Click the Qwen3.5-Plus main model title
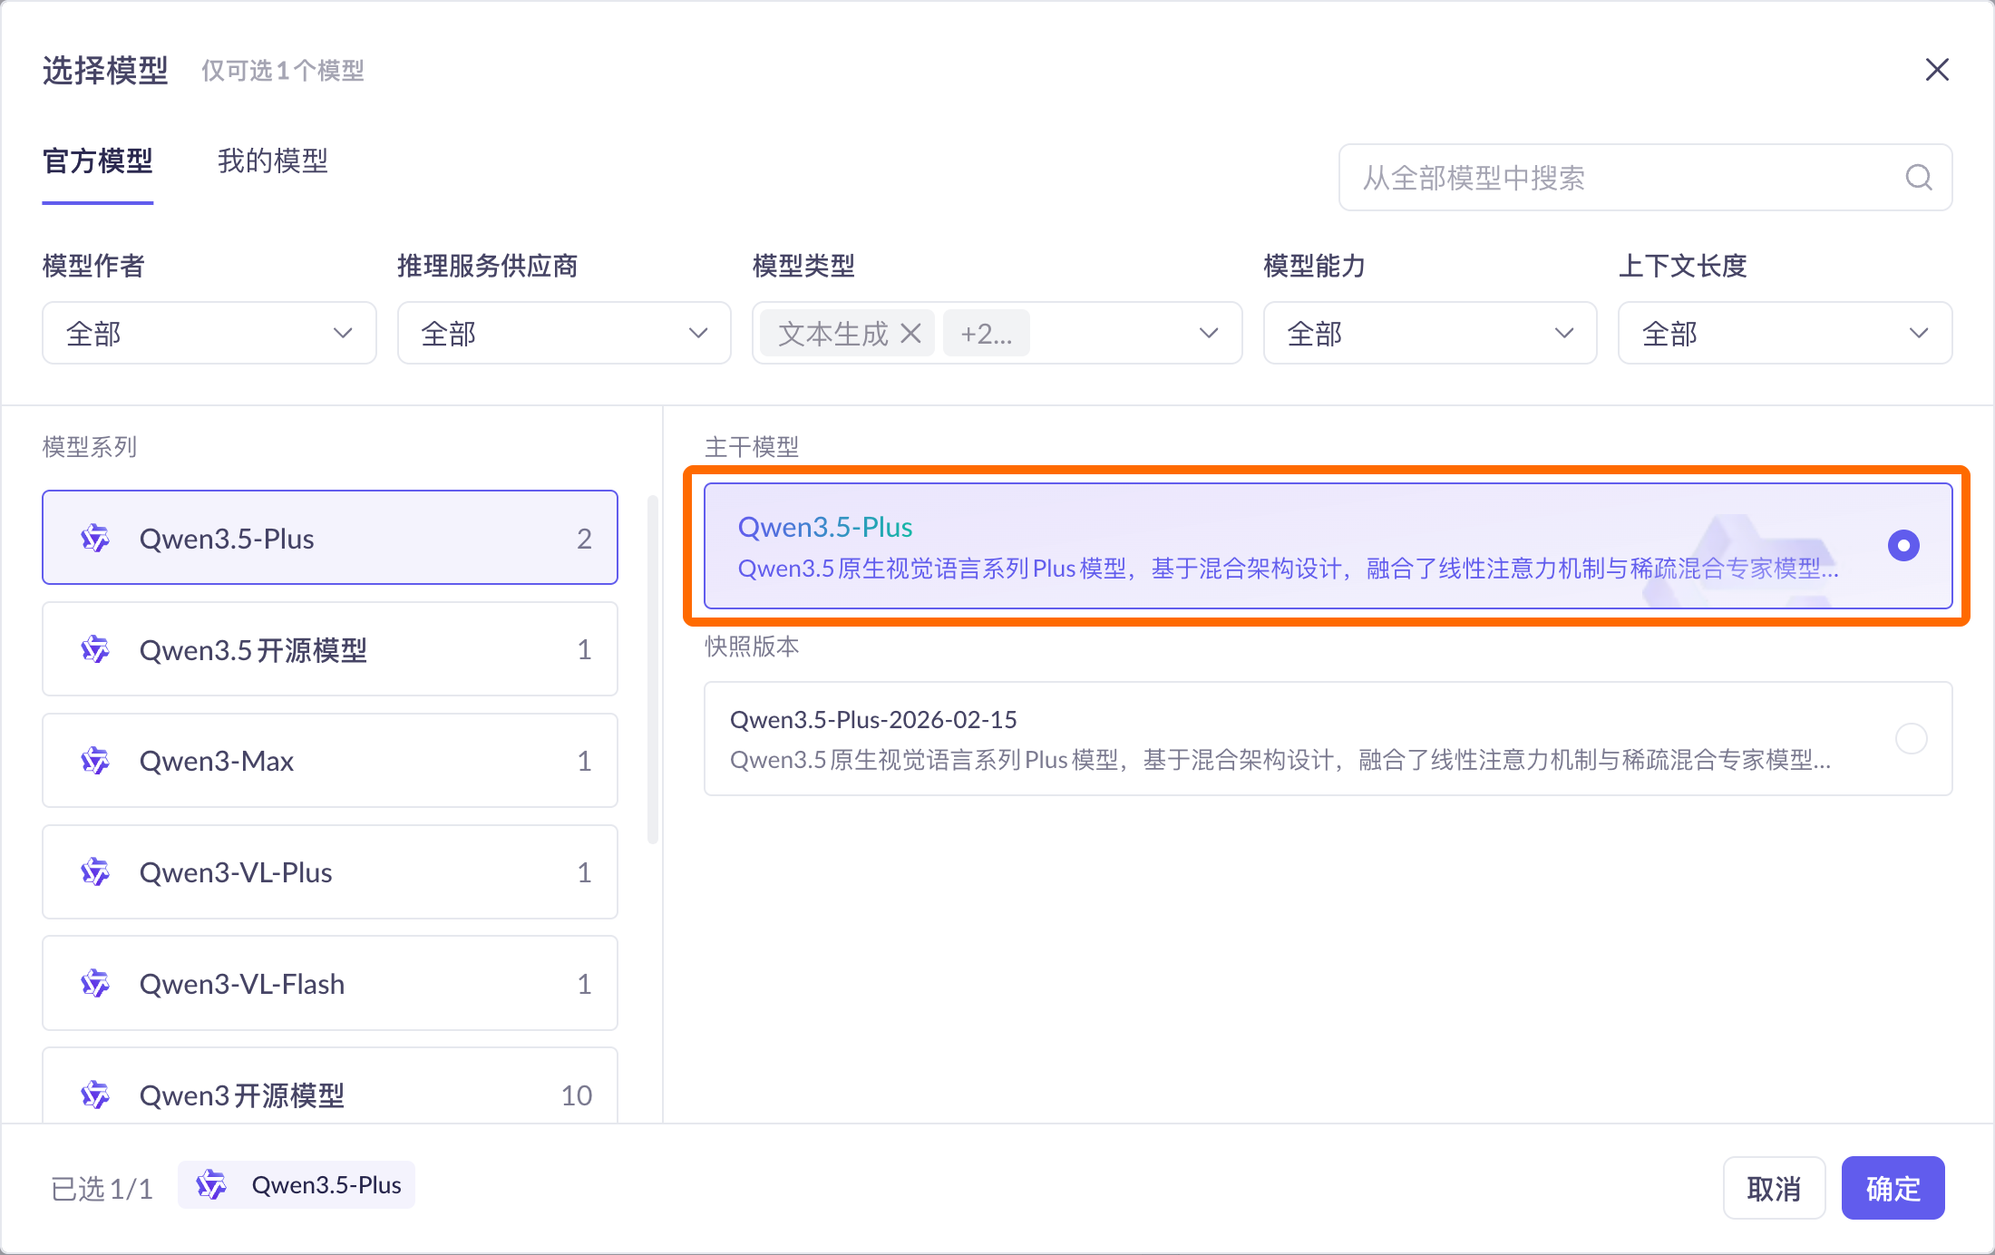Viewport: 1995px width, 1255px height. (x=825, y=527)
